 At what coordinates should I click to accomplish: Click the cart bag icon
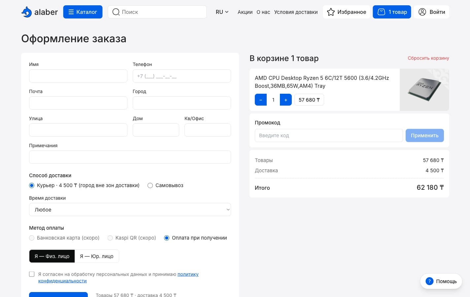381,12
